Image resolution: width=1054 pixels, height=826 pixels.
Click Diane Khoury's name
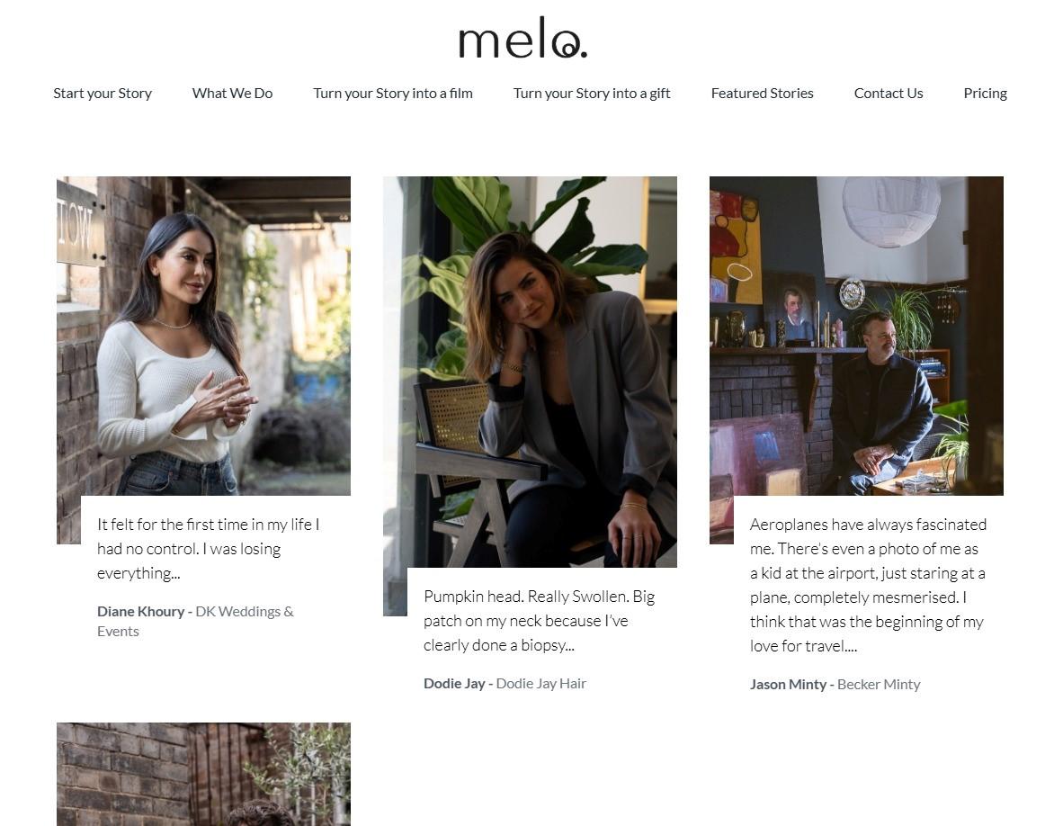point(140,610)
